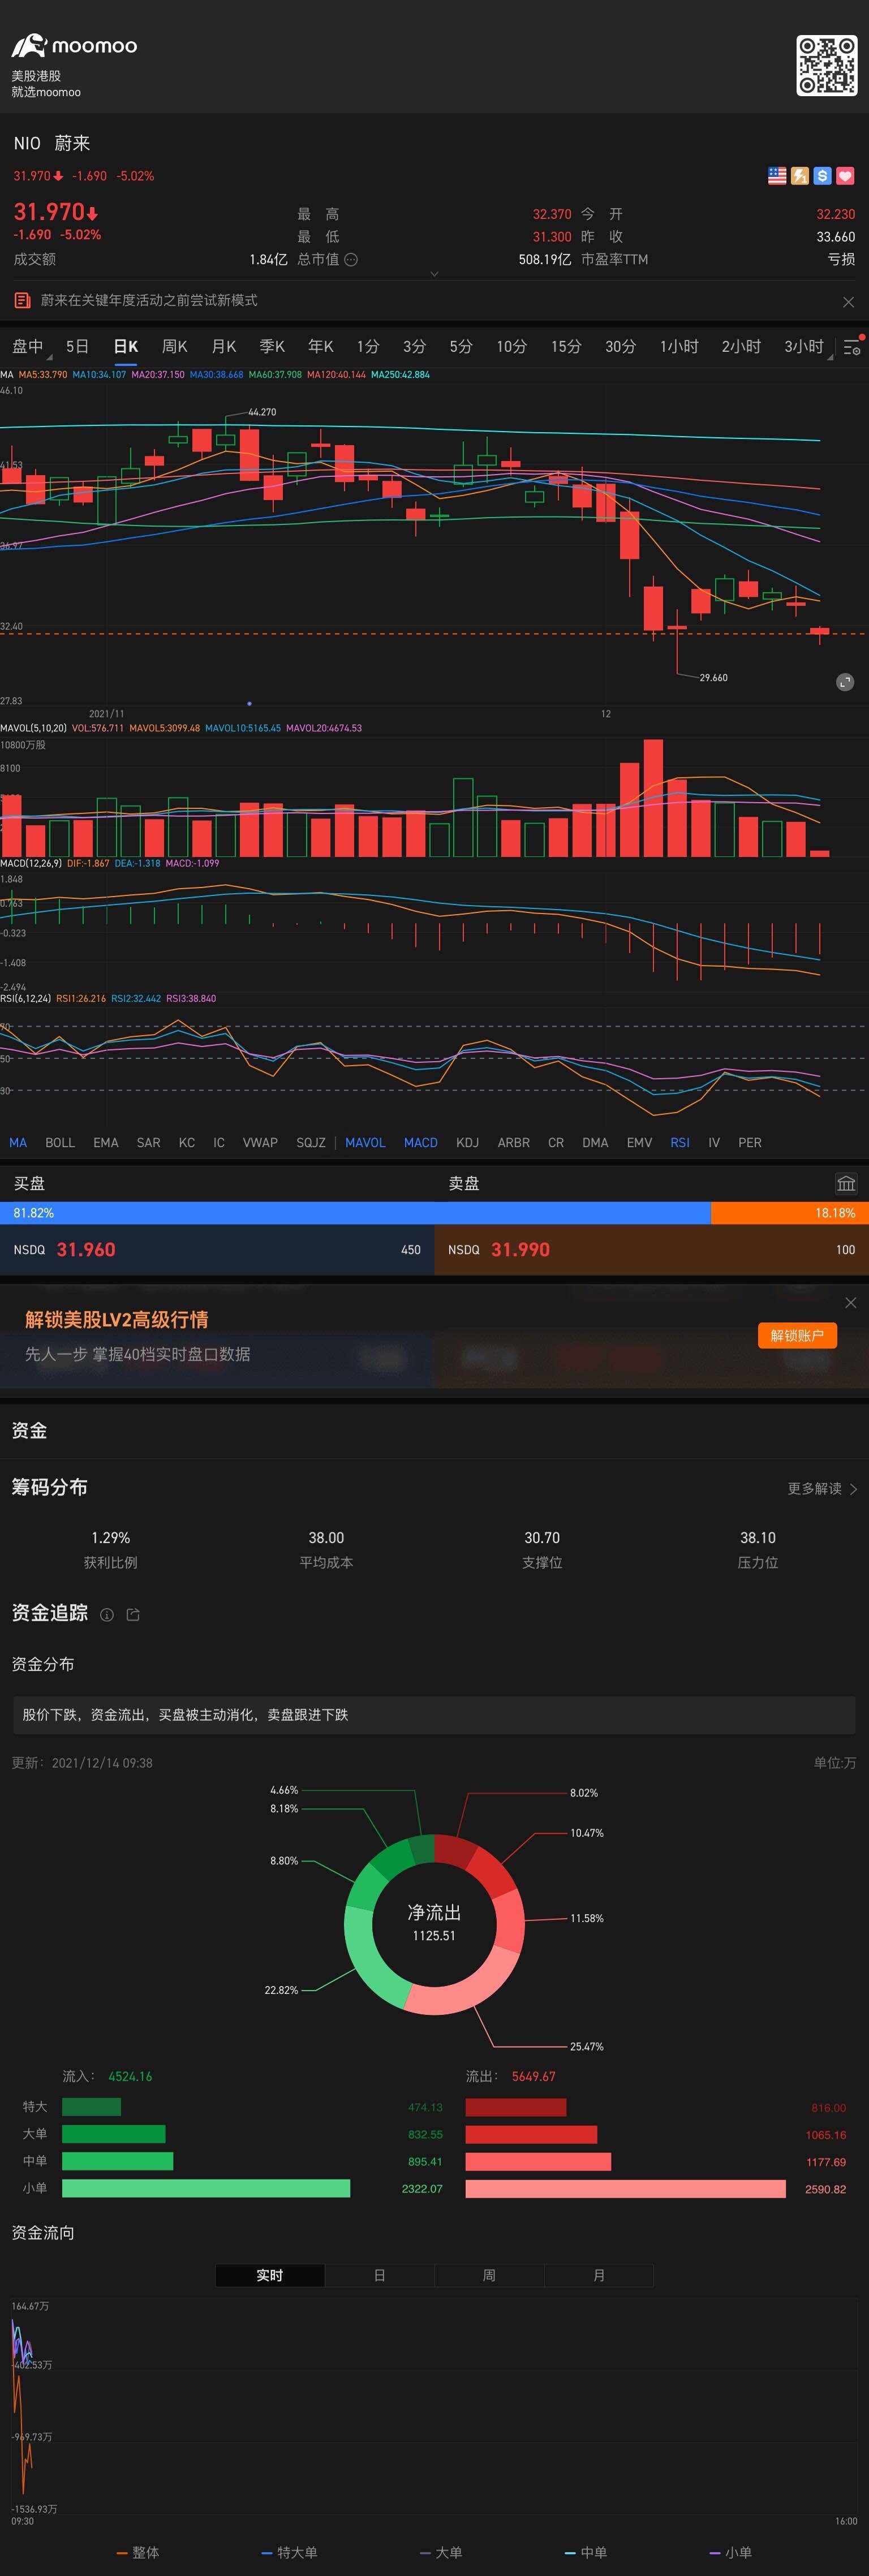The width and height of the screenshot is (869, 2576).
Task: Toggle the MA indicator
Action: coord(18,1142)
